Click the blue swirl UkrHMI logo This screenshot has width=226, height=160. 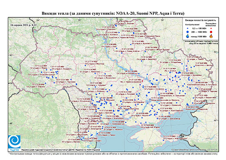pyautogui.click(x=14, y=142)
